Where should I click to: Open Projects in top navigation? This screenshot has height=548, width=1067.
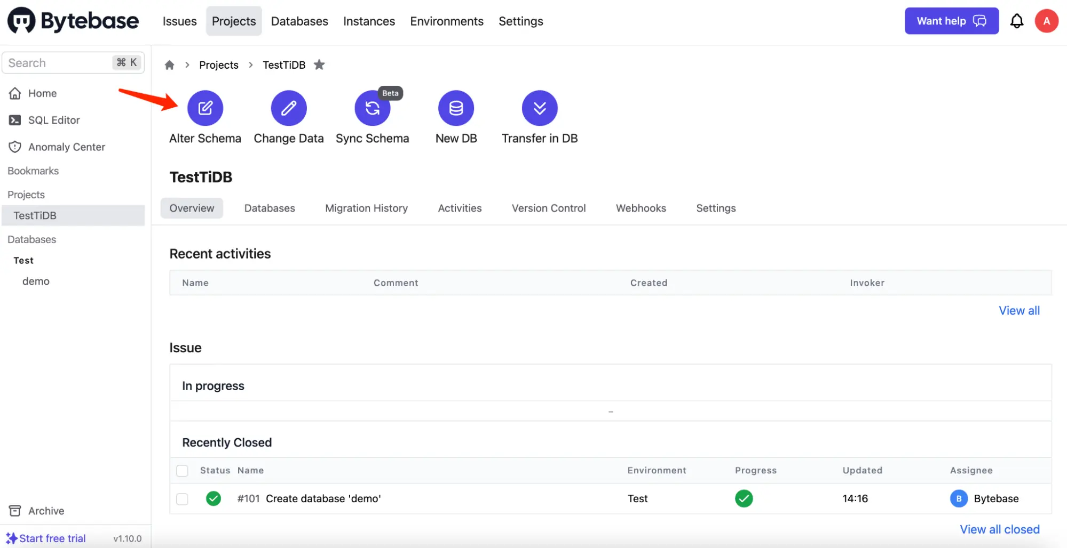click(x=234, y=21)
